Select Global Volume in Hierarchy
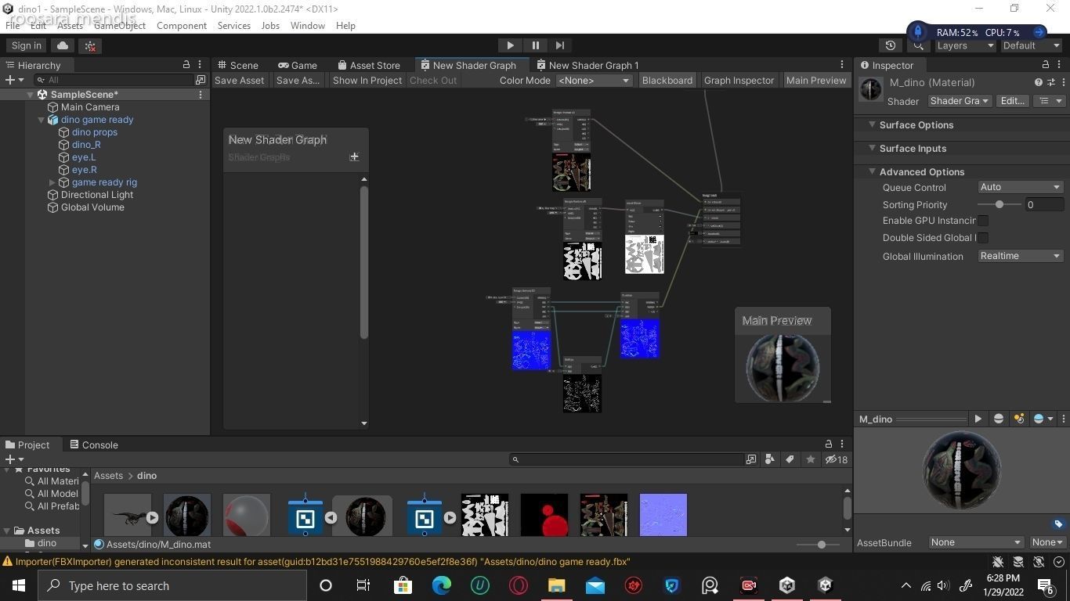This screenshot has width=1070, height=601. point(92,207)
